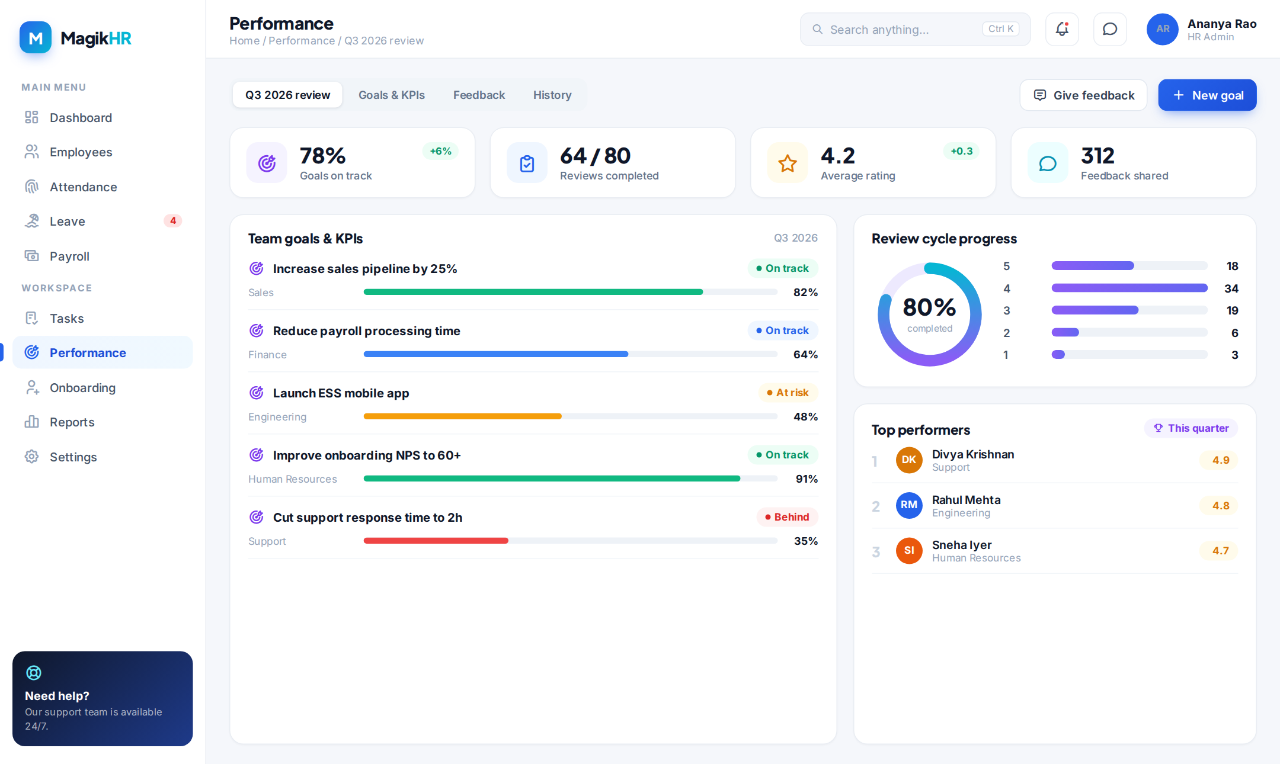Open Divya Krishnan's performer row
Viewport: 1280px width, 764px height.
pyautogui.click(x=1054, y=460)
